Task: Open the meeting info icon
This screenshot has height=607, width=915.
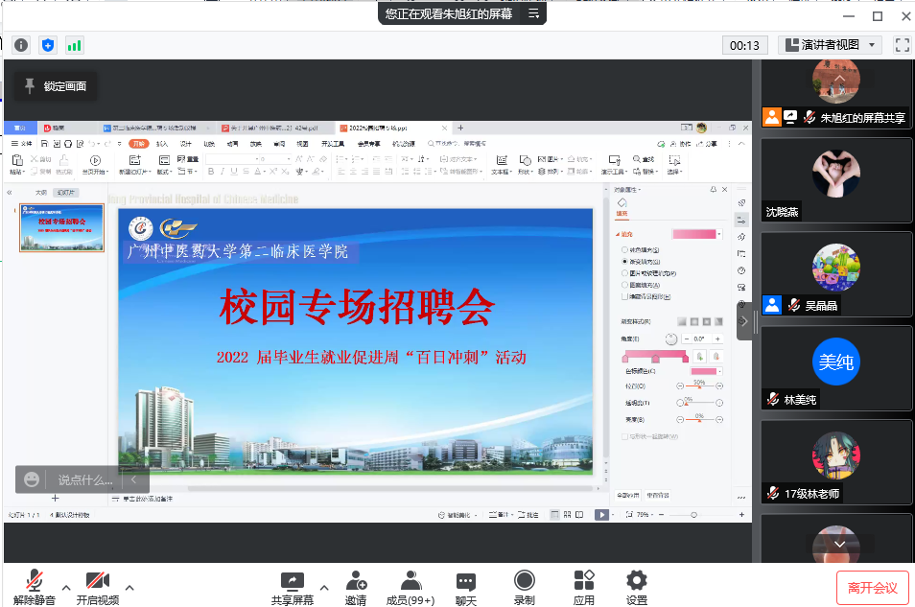Action: pyautogui.click(x=21, y=45)
